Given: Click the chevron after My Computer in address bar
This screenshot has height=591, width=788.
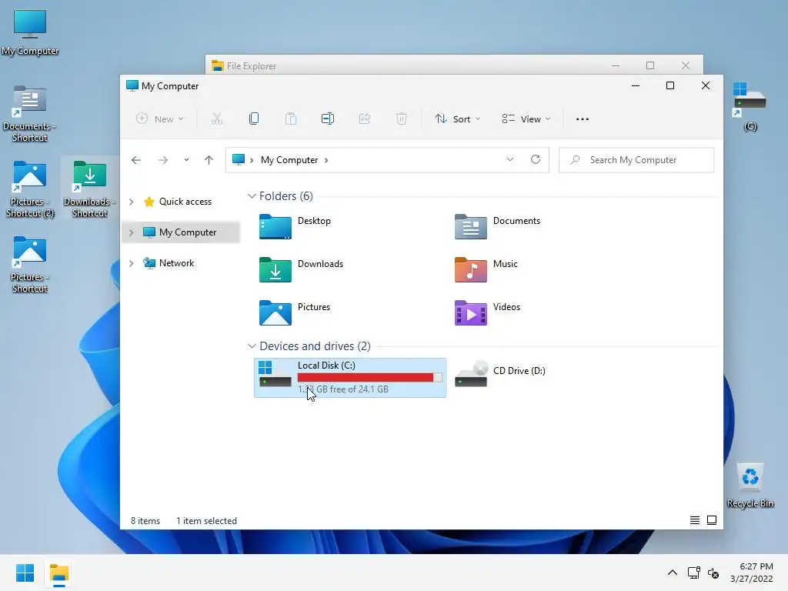Looking at the screenshot, I should 326,160.
